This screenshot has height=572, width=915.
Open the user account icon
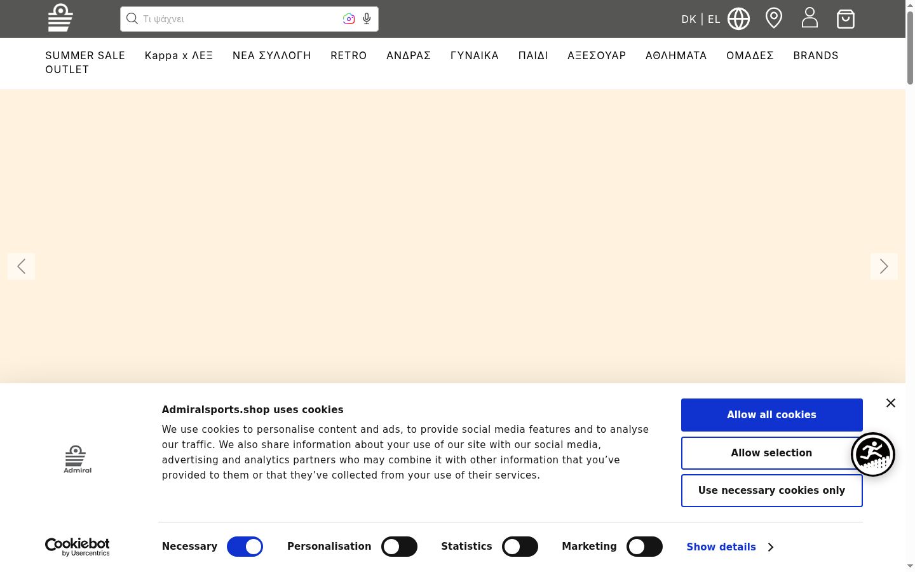[810, 18]
